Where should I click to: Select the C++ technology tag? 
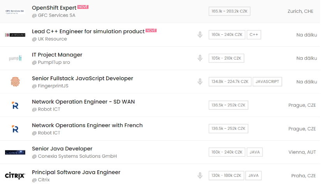(x=254, y=35)
